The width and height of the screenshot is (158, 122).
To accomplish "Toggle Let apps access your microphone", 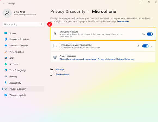I will 145,46.
